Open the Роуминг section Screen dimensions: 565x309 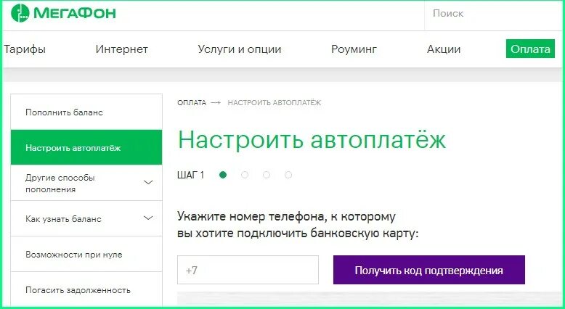tap(354, 49)
